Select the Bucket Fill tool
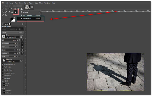152x96 pixels. (3, 12)
